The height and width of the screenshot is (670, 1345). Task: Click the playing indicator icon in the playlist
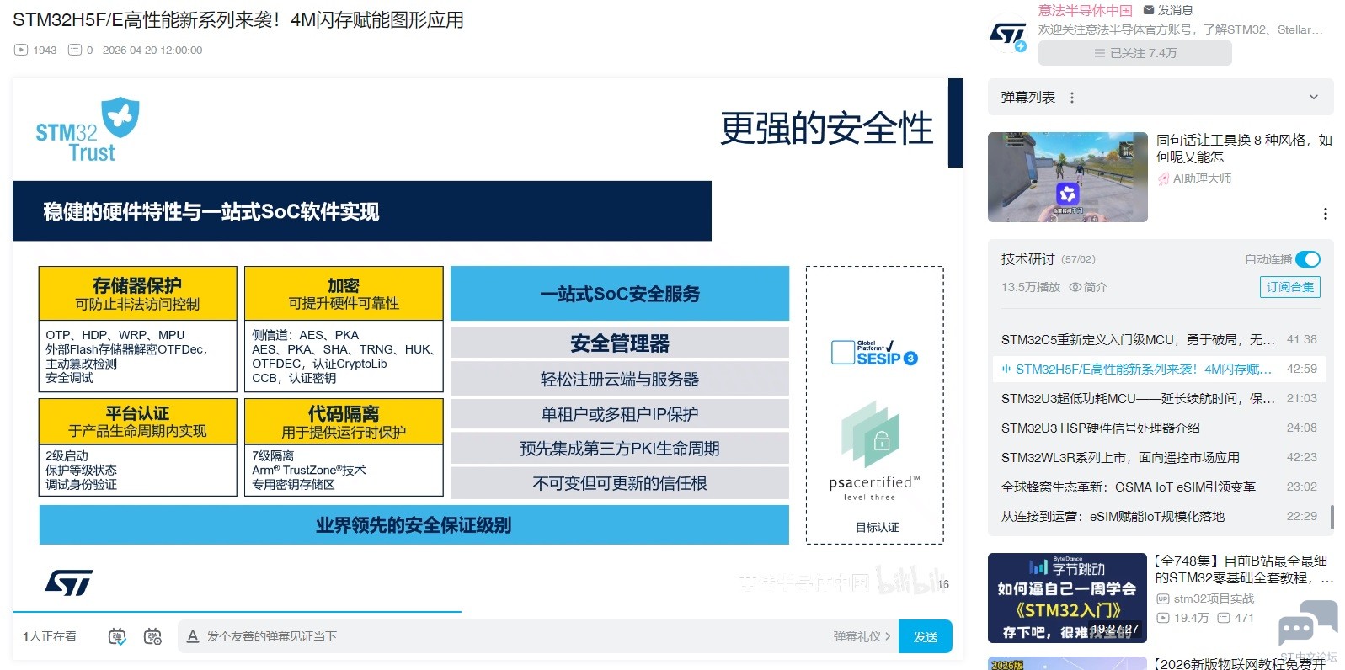[1006, 369]
